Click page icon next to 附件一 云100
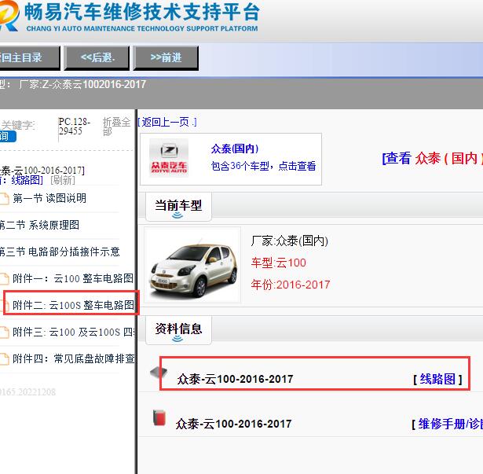483x474 pixels. tap(4, 279)
